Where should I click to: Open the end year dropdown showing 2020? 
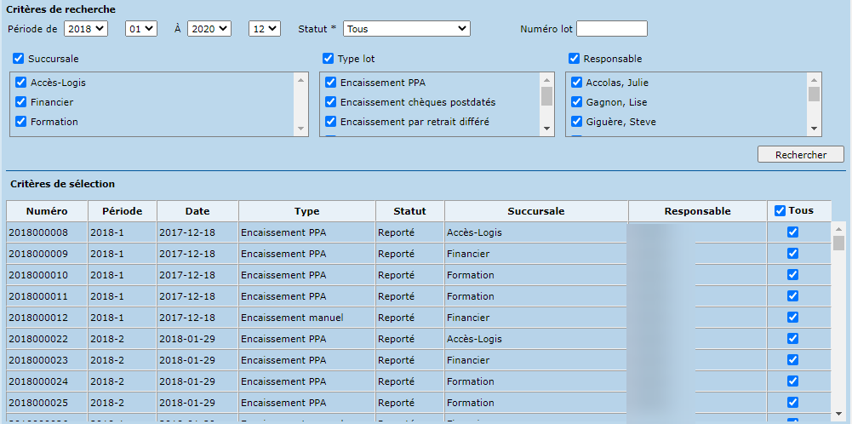tap(209, 29)
